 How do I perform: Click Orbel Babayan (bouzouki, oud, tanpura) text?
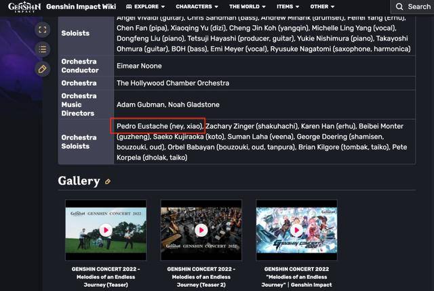pos(232,147)
